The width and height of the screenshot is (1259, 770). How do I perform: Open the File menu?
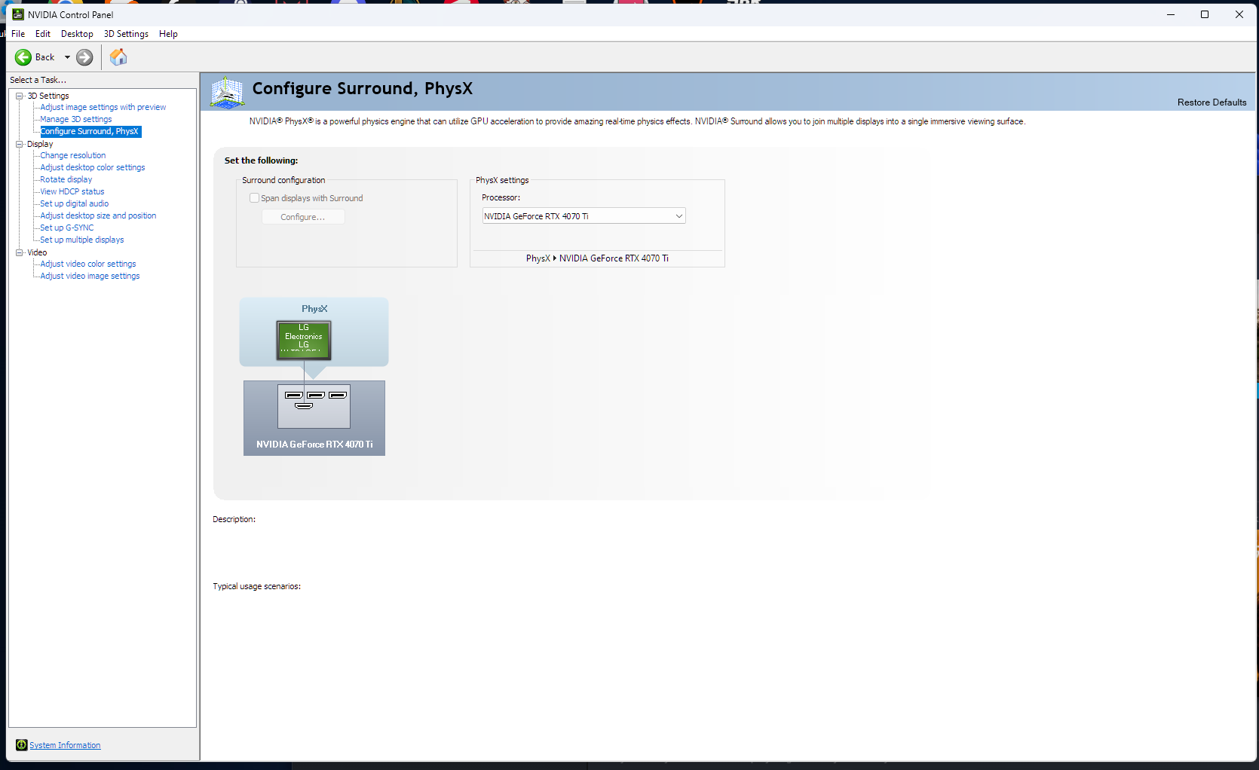(18, 34)
